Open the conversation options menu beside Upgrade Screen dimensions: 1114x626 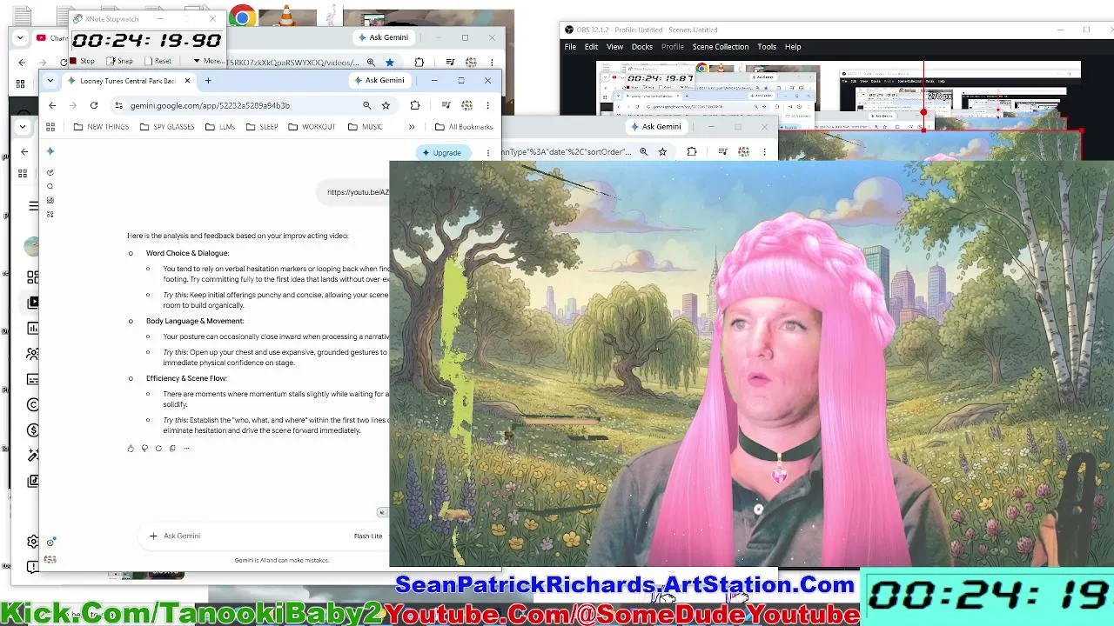click(x=487, y=153)
